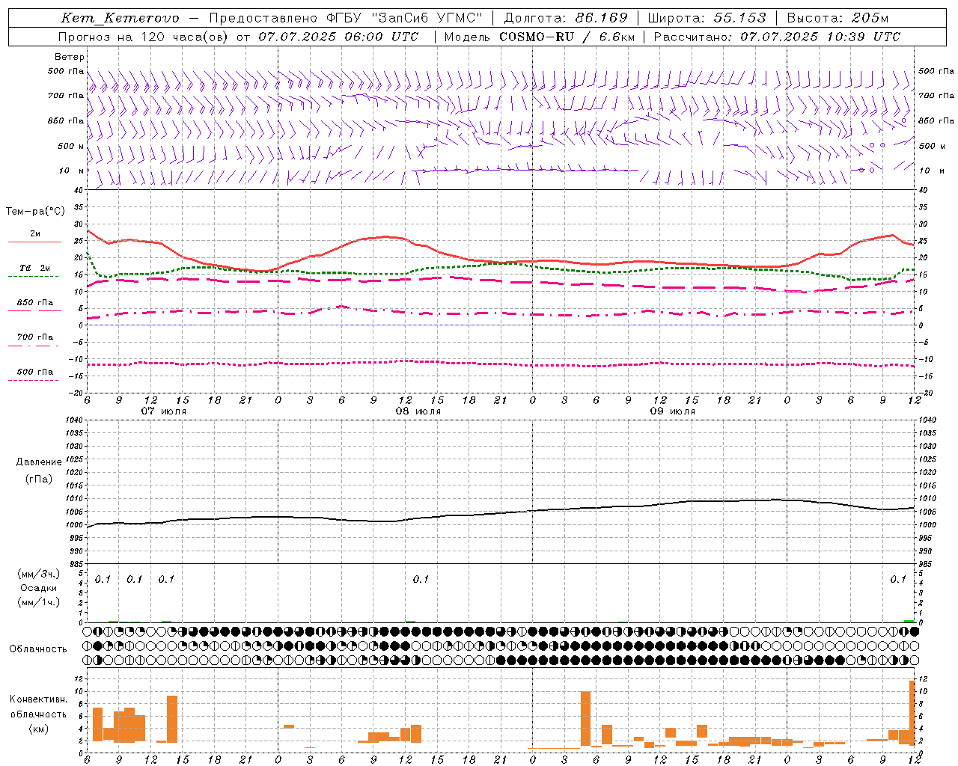Click the 09 июля date label
The width and height of the screenshot is (958, 766).
point(673,411)
